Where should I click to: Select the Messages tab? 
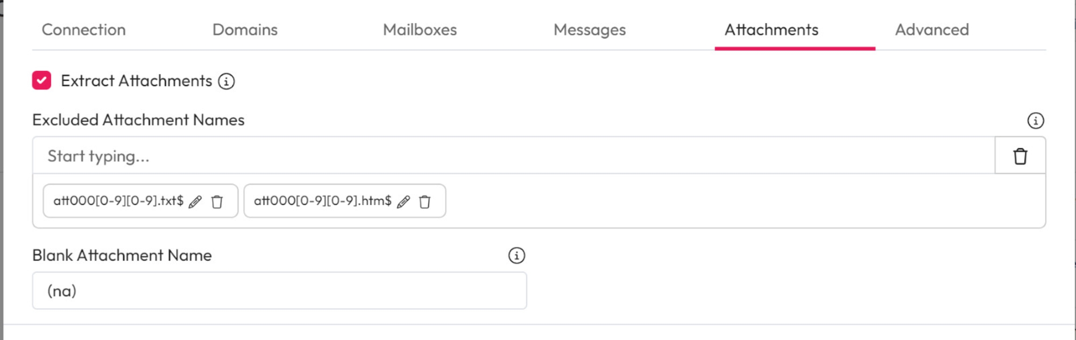click(x=589, y=30)
